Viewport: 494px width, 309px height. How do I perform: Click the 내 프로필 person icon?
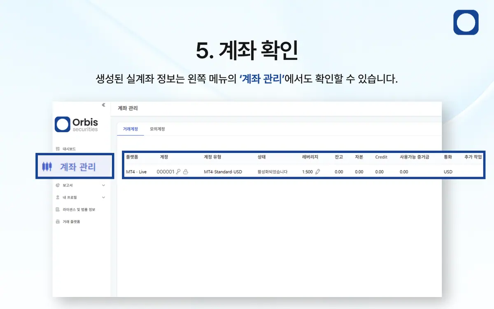58,197
